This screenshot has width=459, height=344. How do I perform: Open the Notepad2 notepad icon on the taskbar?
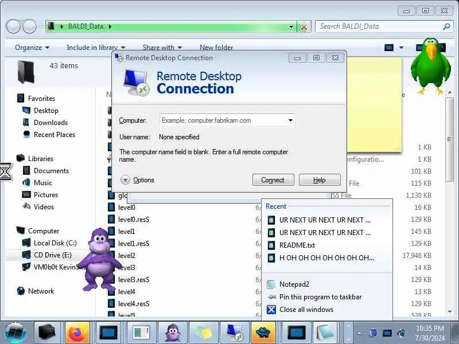pyautogui.click(x=325, y=333)
